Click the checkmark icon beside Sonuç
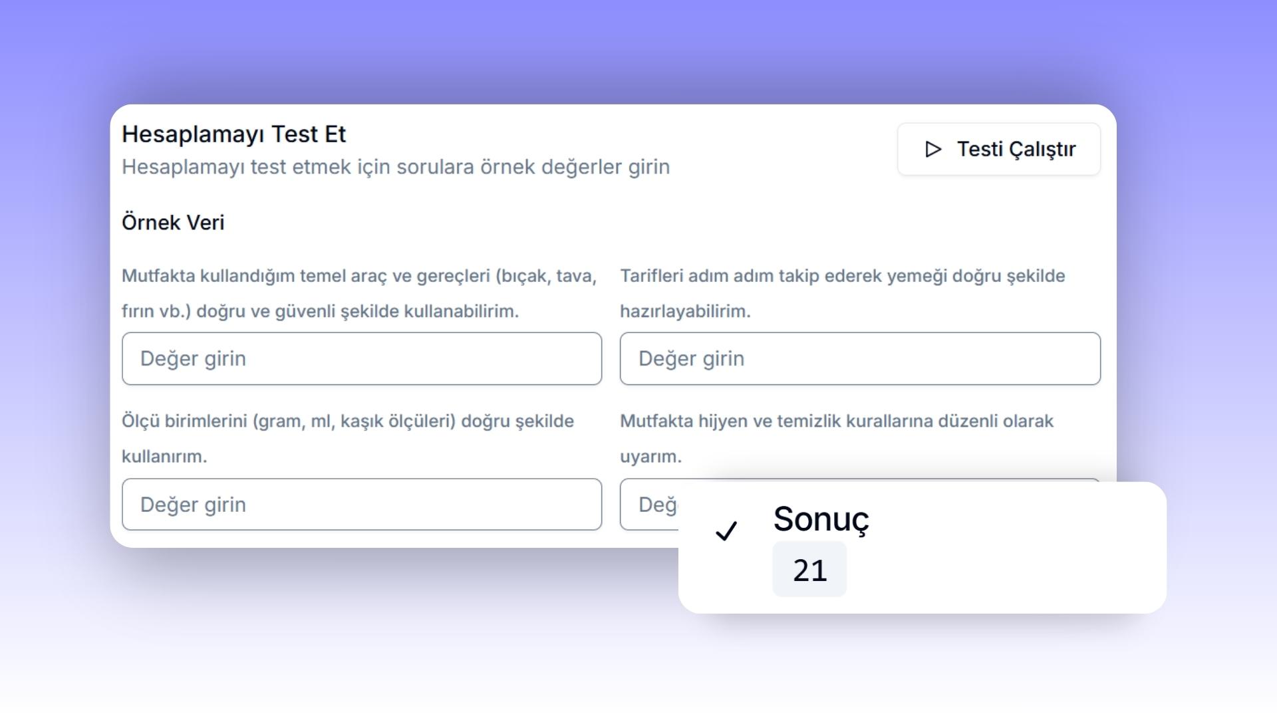The height and width of the screenshot is (718, 1277). pyautogui.click(x=726, y=531)
